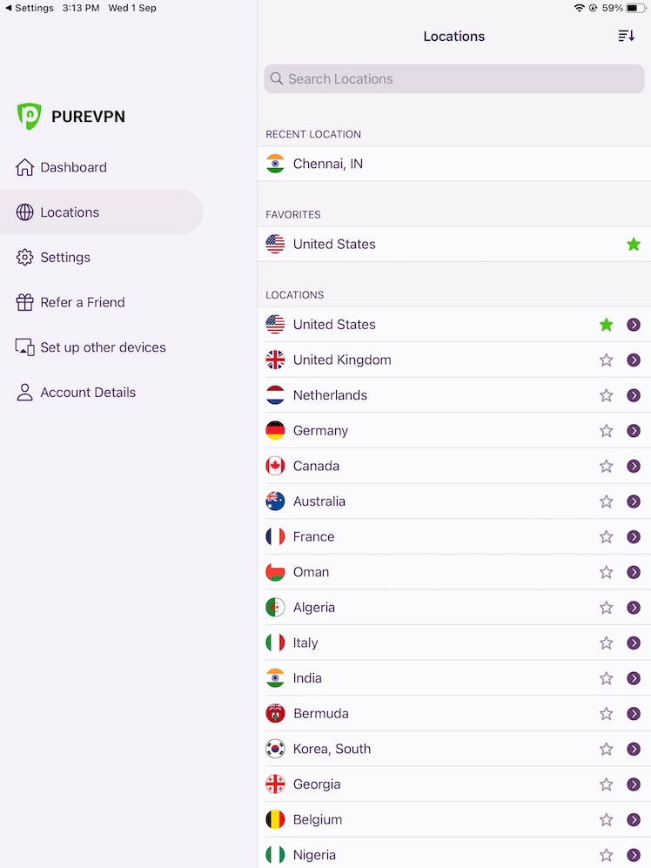Click the Korea, South flag icon

(x=275, y=749)
